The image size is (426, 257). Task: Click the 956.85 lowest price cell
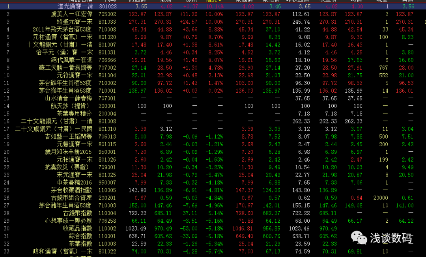(271, 229)
